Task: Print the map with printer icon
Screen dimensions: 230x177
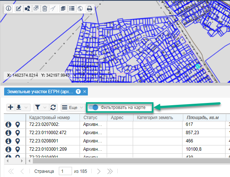Action: click(89, 9)
